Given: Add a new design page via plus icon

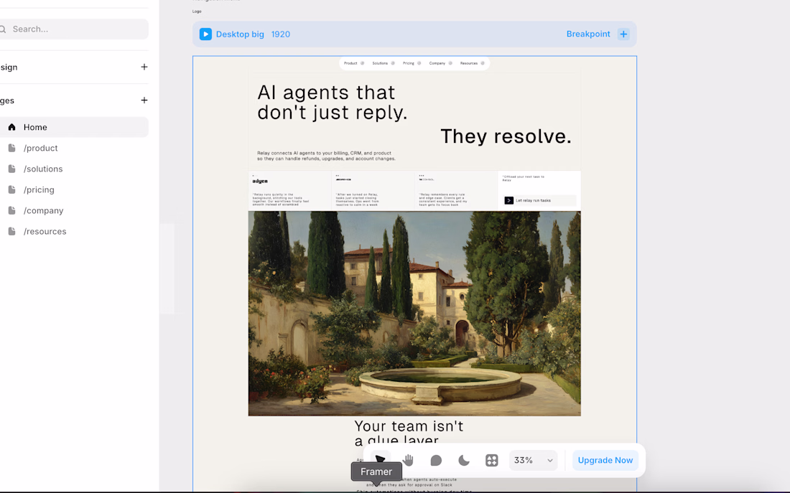Looking at the screenshot, I should pos(144,67).
